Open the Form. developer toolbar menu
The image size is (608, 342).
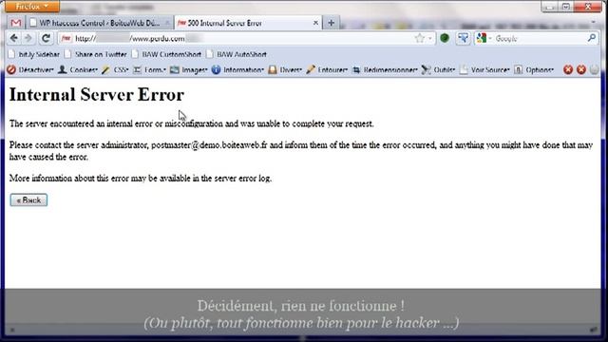pos(150,69)
